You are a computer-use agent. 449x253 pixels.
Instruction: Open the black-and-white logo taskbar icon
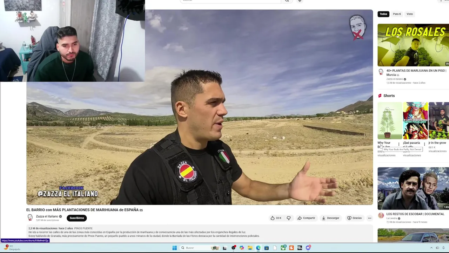pos(300,248)
